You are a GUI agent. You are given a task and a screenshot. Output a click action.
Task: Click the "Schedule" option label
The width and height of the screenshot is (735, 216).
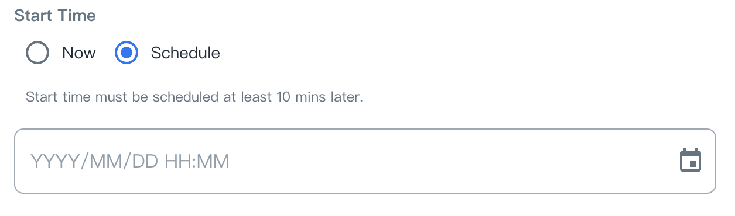pyautogui.click(x=185, y=53)
